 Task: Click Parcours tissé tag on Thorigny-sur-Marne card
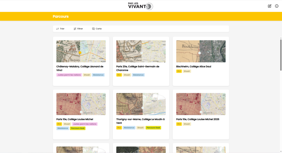coord(153,128)
